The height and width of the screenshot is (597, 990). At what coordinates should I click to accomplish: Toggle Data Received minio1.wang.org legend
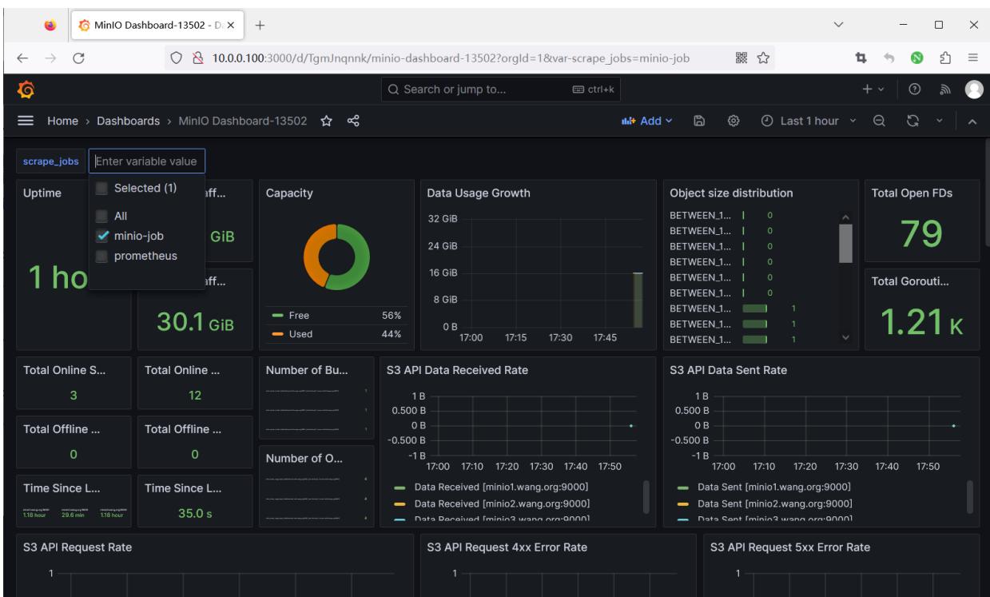pyautogui.click(x=502, y=488)
